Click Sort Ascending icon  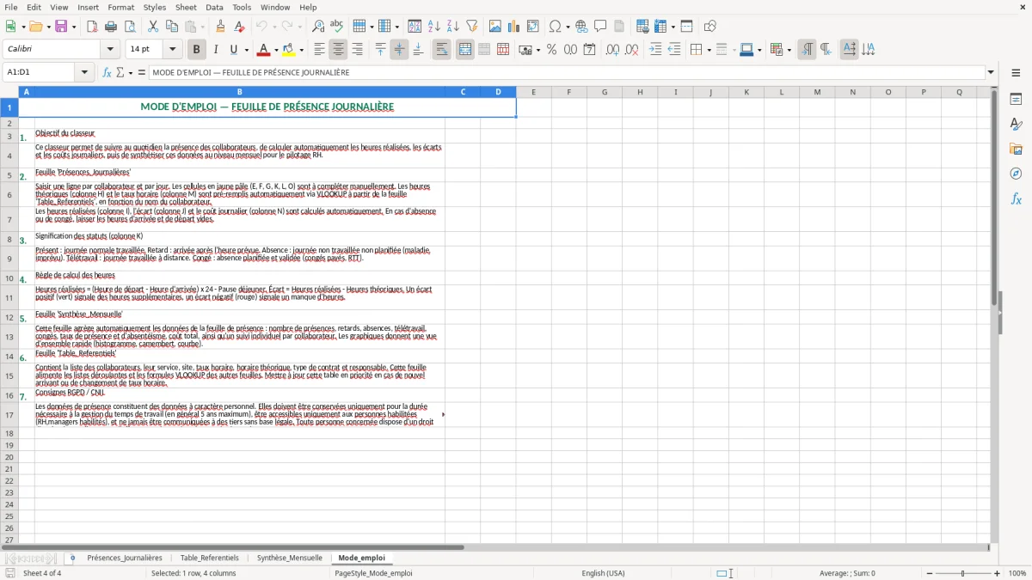(434, 27)
